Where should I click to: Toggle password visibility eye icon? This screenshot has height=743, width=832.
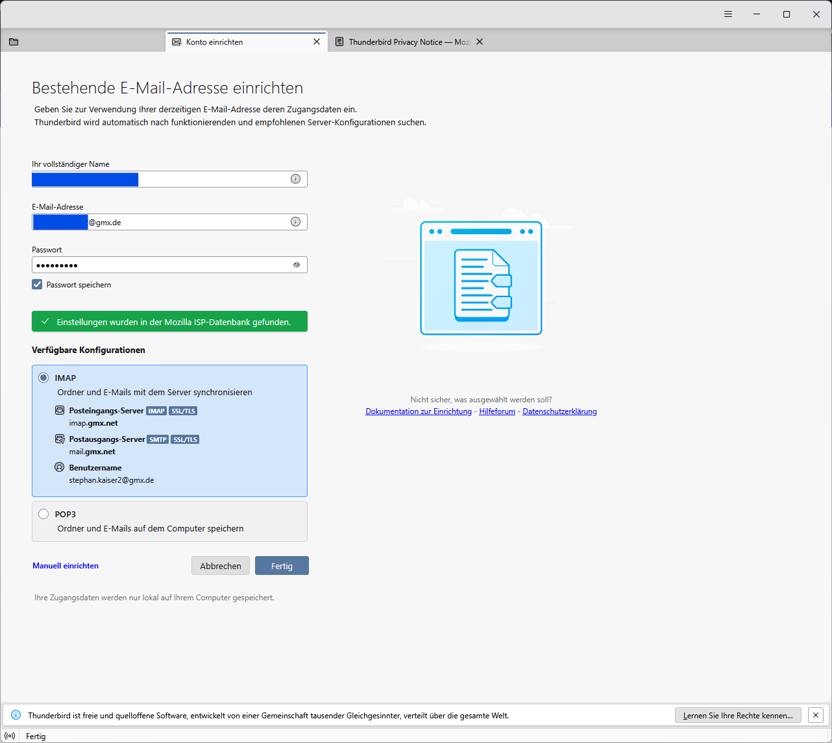297,265
